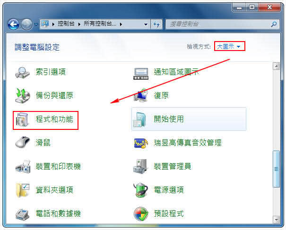286x230 pixels.
Task: Open the 裝置和印表機 printer icon
Action: [x=23, y=166]
